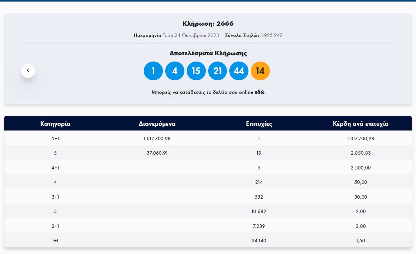This screenshot has height=254, width=416.
Task: Click the 'Κατηγορία' column header
Action: pyautogui.click(x=55, y=124)
